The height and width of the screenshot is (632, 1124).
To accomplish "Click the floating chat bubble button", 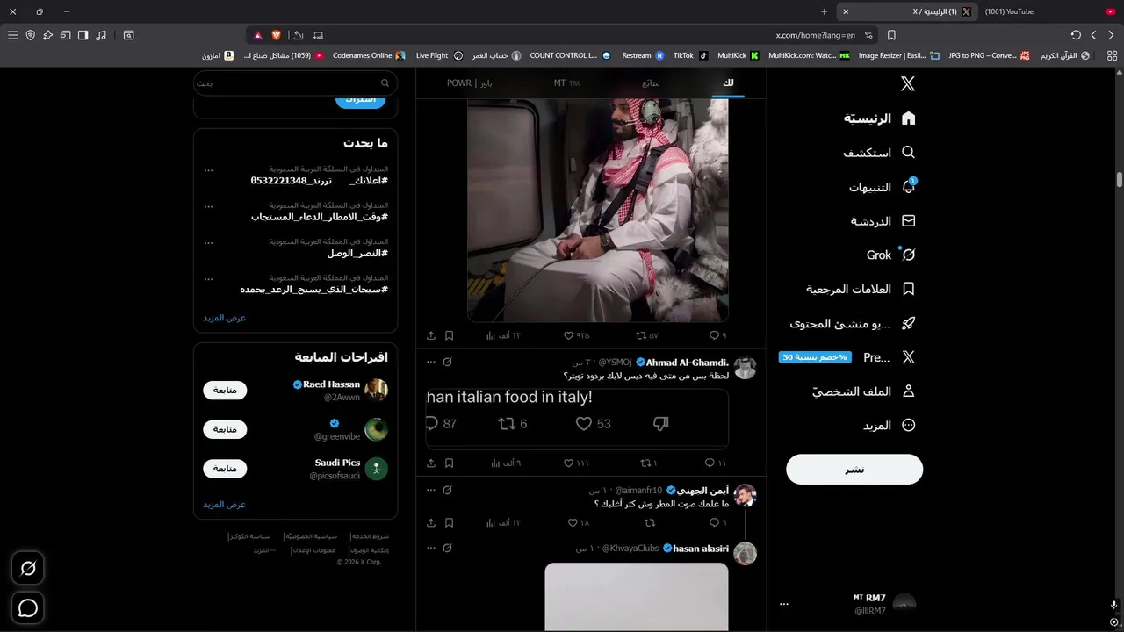I will [x=28, y=607].
